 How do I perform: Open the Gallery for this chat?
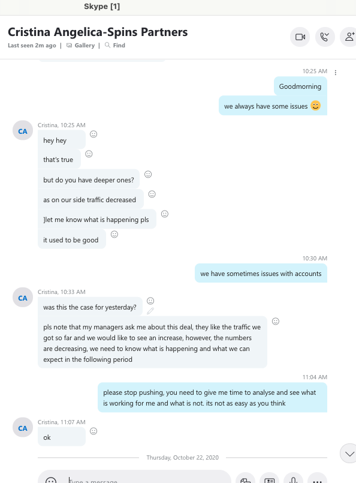pos(81,45)
